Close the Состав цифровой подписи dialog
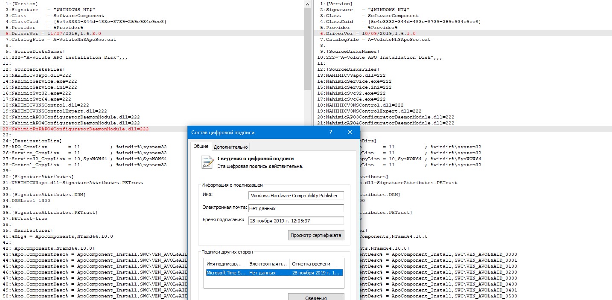 (350, 133)
